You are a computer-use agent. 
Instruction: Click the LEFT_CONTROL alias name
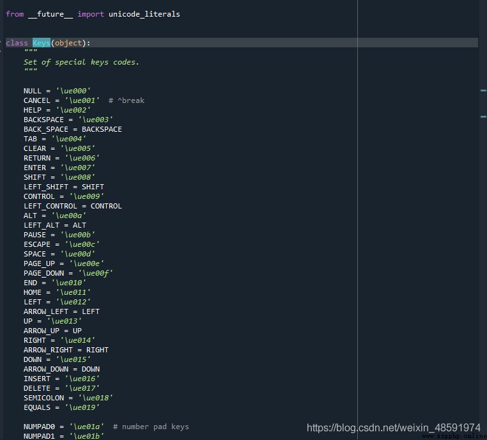[x=50, y=207]
